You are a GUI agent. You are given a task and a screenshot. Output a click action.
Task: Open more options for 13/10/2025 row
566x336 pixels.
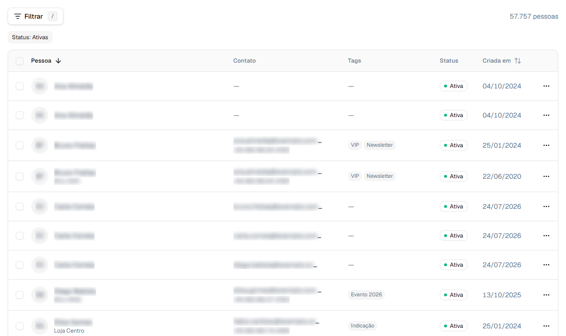click(546, 295)
